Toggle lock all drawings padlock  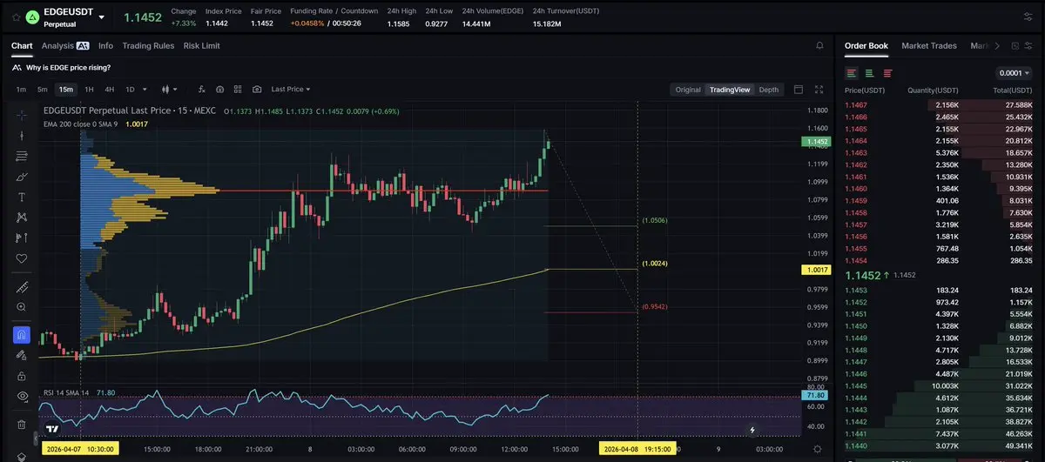coord(22,375)
